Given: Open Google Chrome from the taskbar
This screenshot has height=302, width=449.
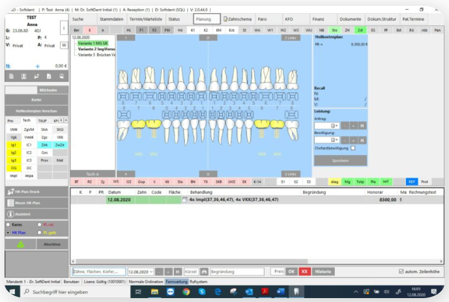Looking at the screenshot, I should tap(186, 292).
